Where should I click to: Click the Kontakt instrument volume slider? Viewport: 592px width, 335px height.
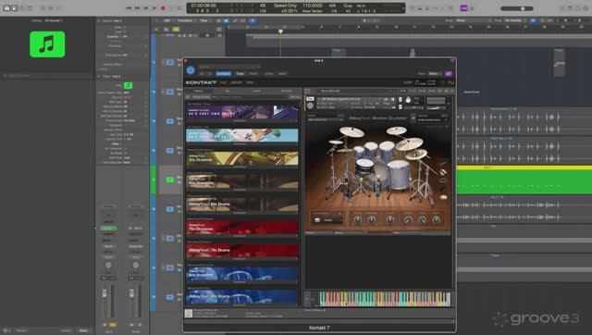(x=436, y=108)
